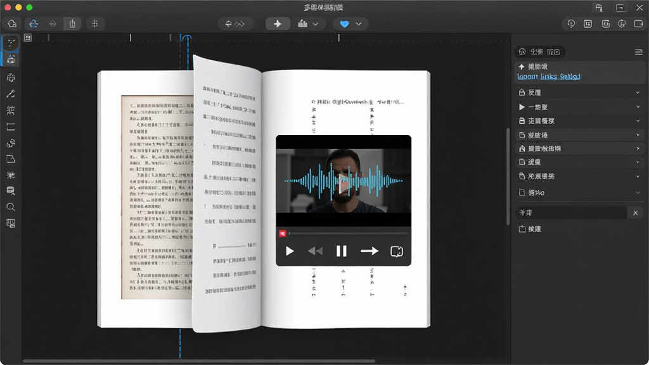The height and width of the screenshot is (365, 649).
Task: Select the blue-highlighted tool in the left strip
Action: click(11, 59)
